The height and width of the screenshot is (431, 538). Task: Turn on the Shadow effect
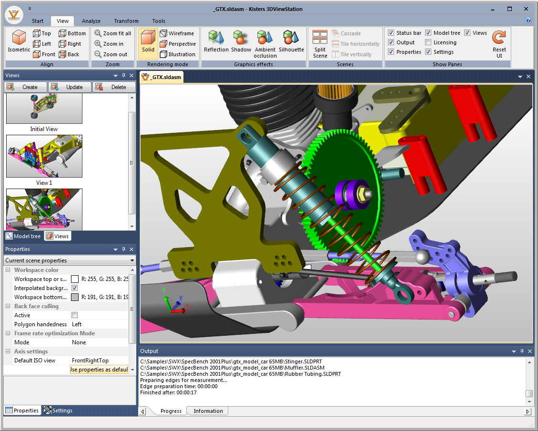point(241,38)
